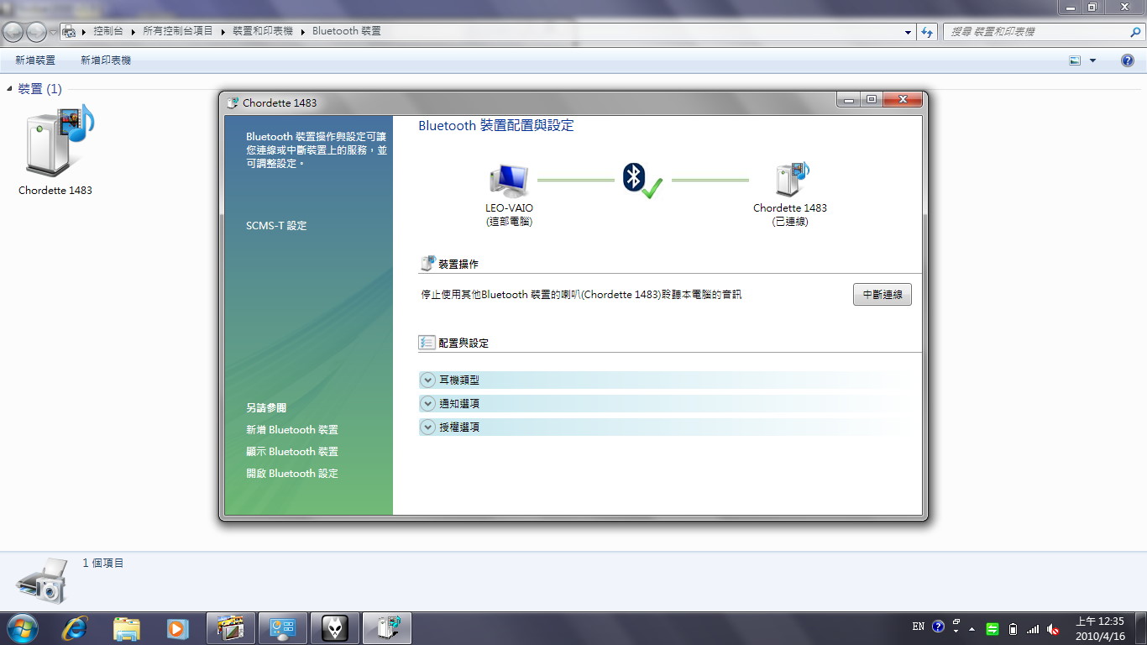The image size is (1147, 645).
Task: Click 新增印表機 in the toolbar
Action: click(x=106, y=60)
